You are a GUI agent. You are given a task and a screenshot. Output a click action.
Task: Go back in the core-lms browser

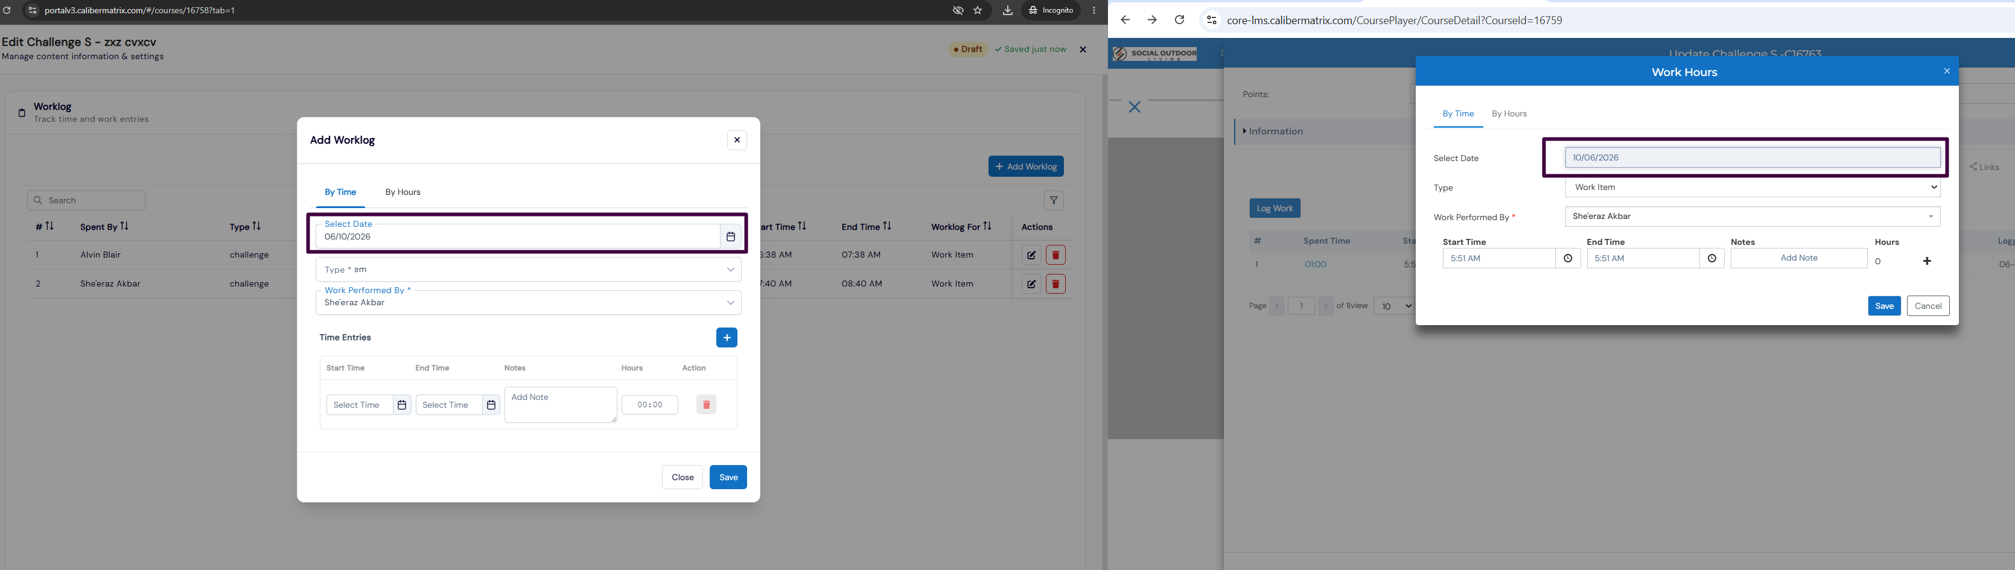click(x=1125, y=21)
